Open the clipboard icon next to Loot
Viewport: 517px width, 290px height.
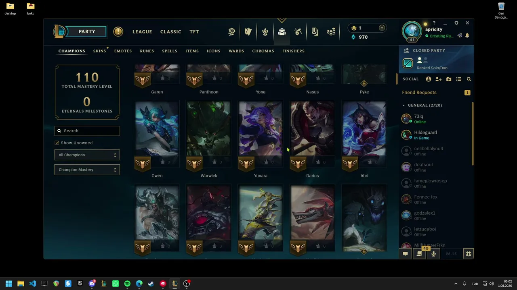click(315, 32)
